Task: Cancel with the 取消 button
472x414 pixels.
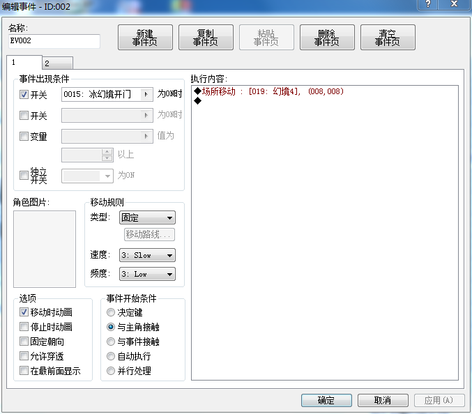Action: point(383,400)
